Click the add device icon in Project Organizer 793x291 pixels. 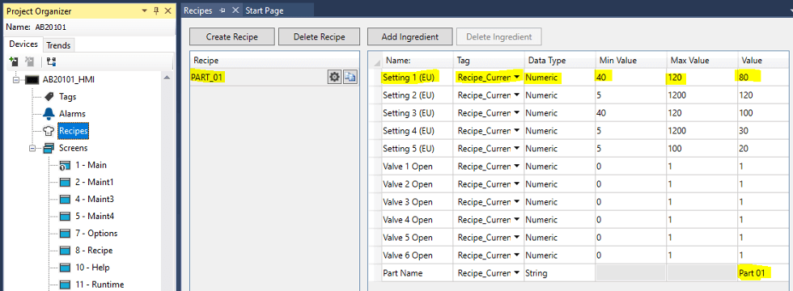click(15, 61)
